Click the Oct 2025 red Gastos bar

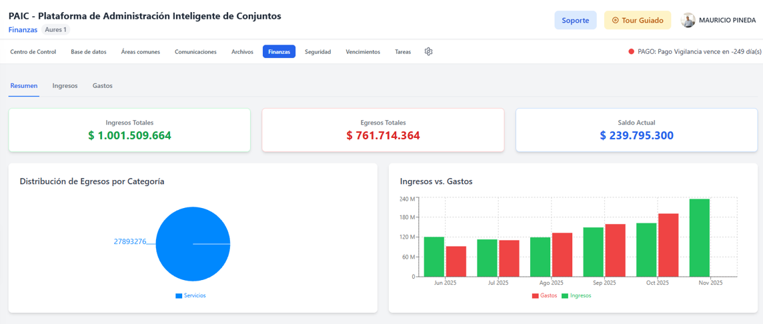point(668,245)
